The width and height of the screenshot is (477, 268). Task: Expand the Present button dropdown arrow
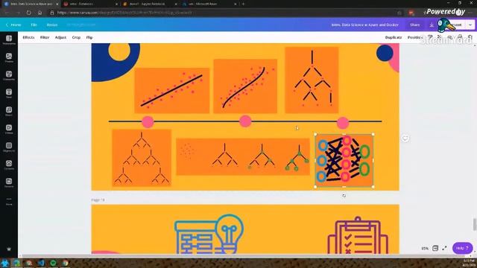coord(470,25)
